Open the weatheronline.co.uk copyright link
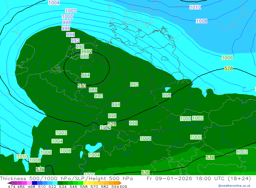Screen dimensions: 256x188 [x=234, y=186]
